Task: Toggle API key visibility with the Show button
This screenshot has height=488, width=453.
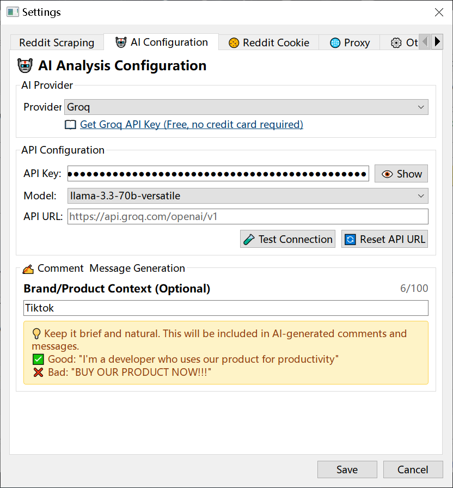Action: 401,173
